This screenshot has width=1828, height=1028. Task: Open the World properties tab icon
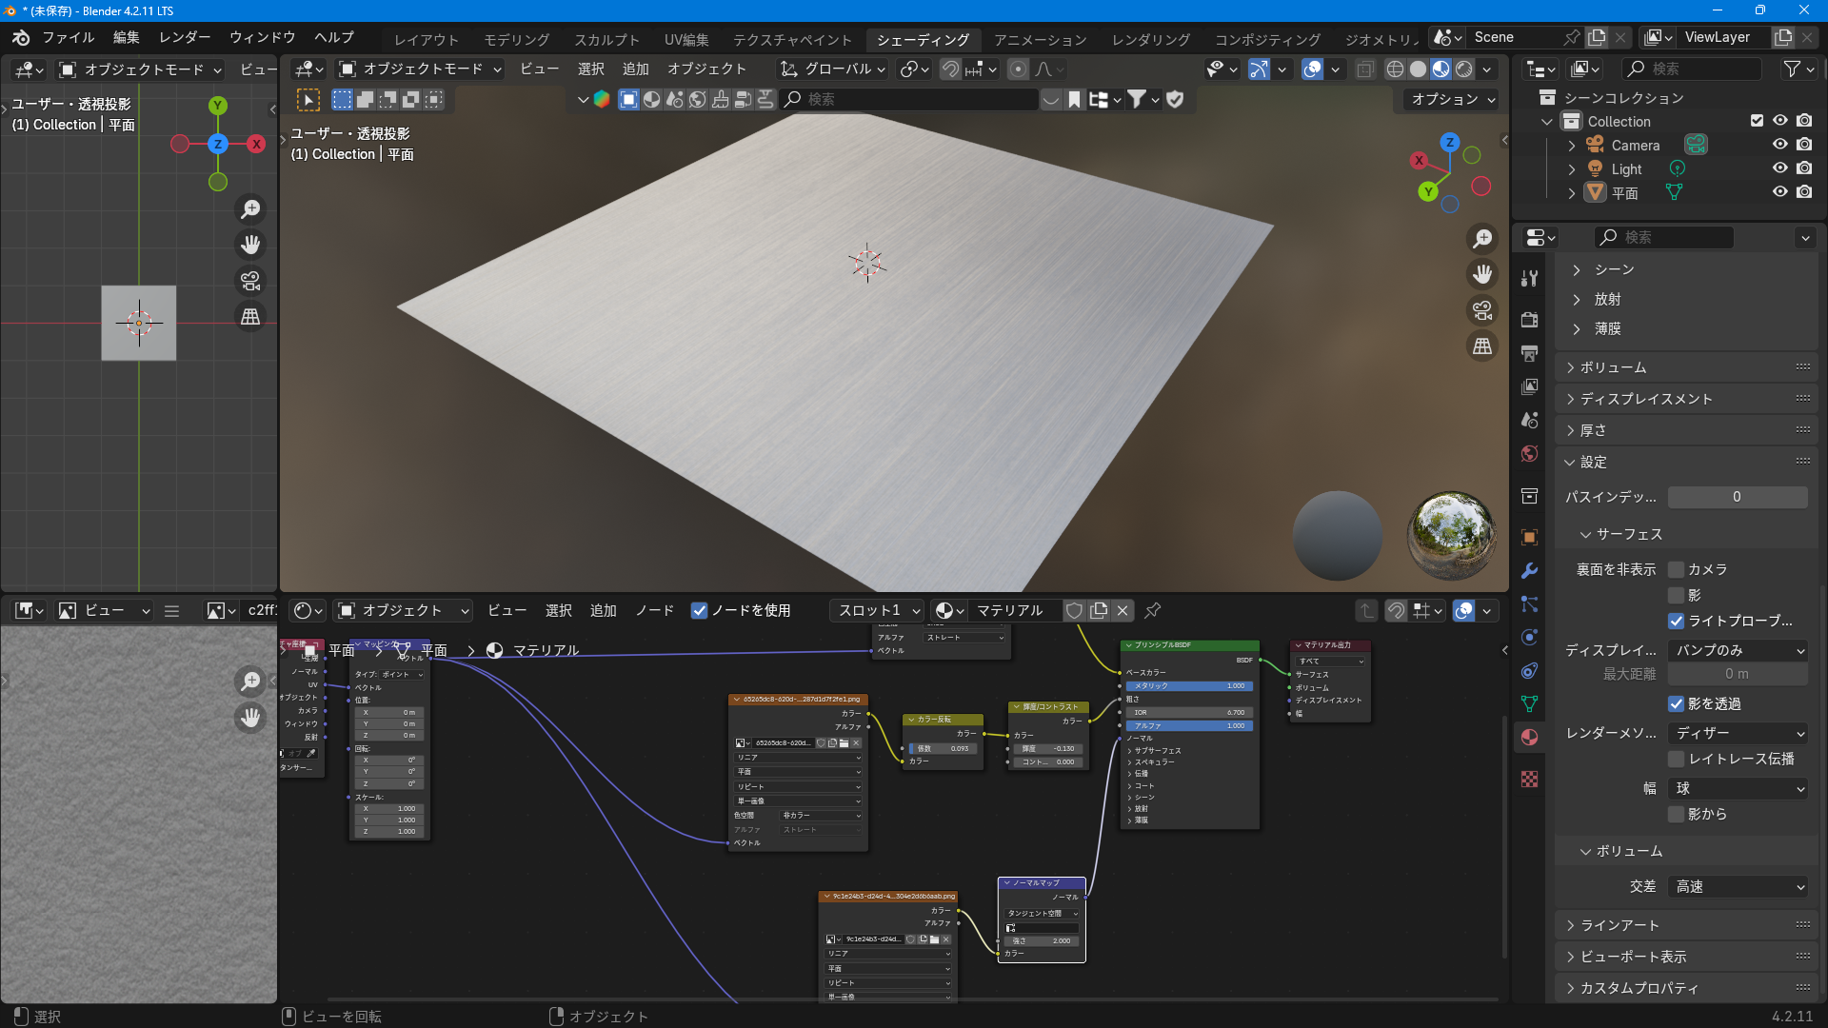(1529, 453)
